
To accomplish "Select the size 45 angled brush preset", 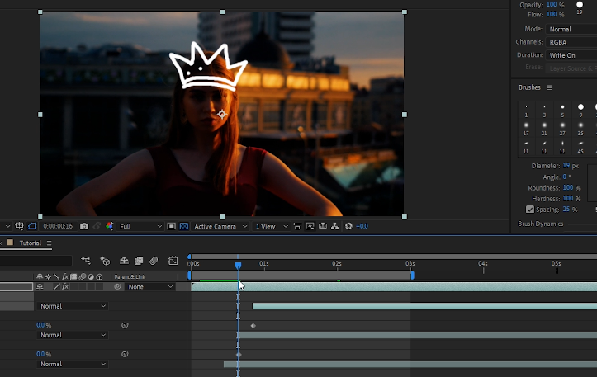I will pyautogui.click(x=580, y=147).
